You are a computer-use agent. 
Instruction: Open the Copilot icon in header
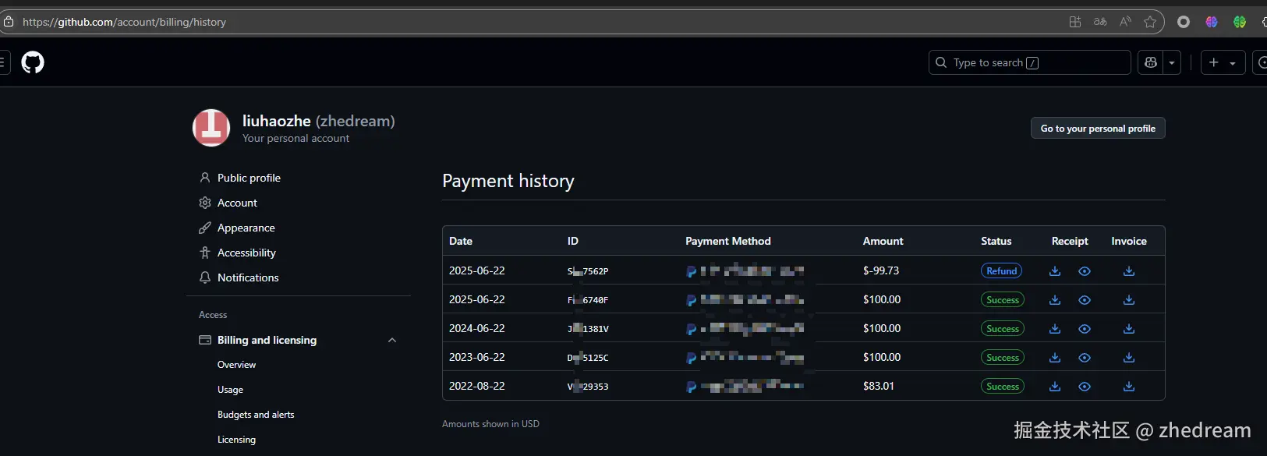point(1151,62)
